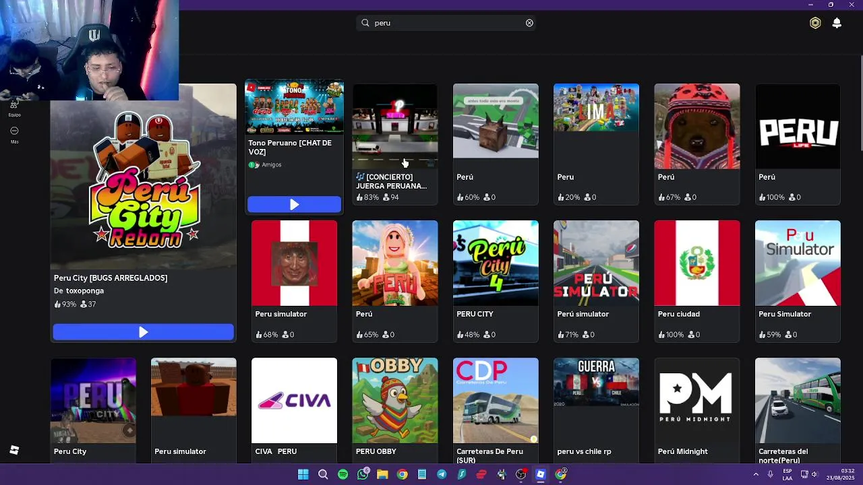Open WhatsApp from the taskbar

coord(363,474)
